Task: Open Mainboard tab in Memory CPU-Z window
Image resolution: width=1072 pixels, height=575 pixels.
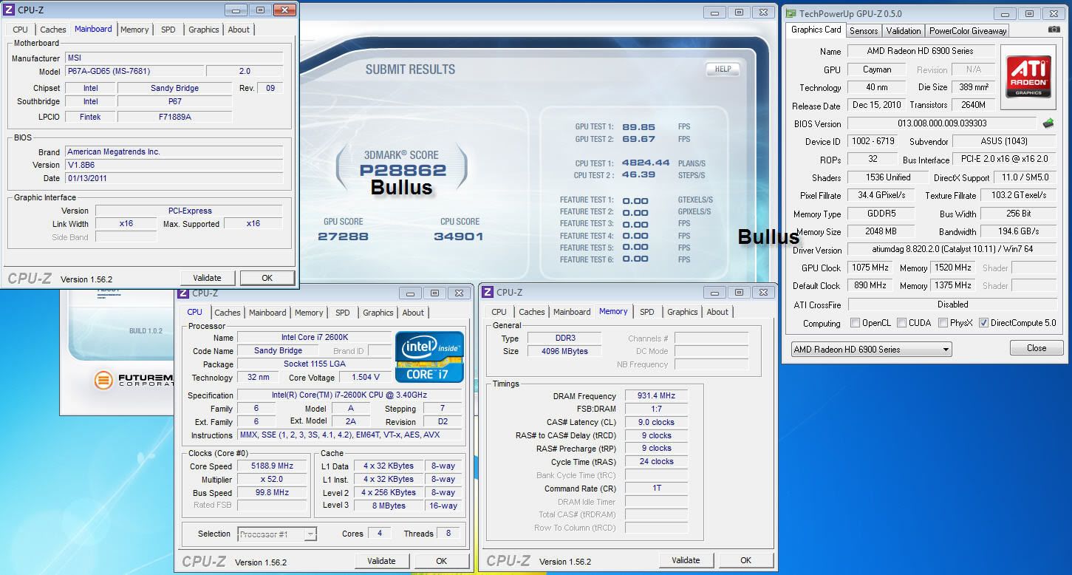Action: [572, 312]
